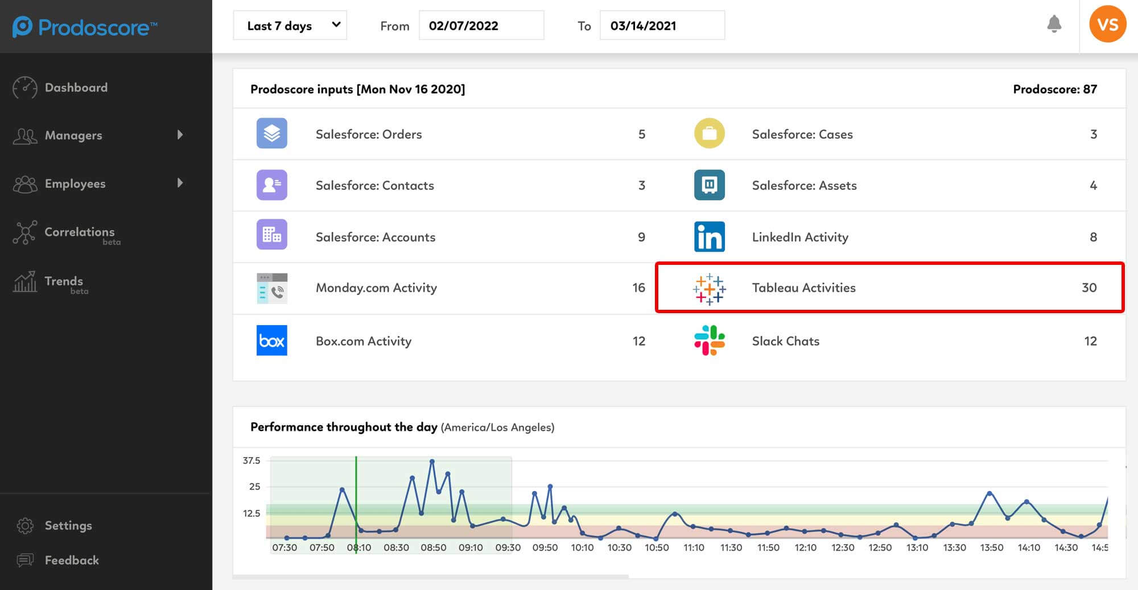This screenshot has height=590, width=1138.
Task: Click the Tableau logo icon
Action: click(709, 289)
